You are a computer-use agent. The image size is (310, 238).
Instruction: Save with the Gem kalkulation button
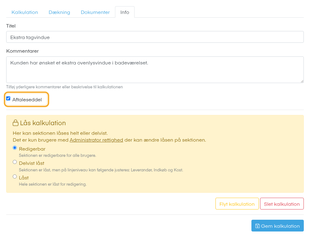277,226
